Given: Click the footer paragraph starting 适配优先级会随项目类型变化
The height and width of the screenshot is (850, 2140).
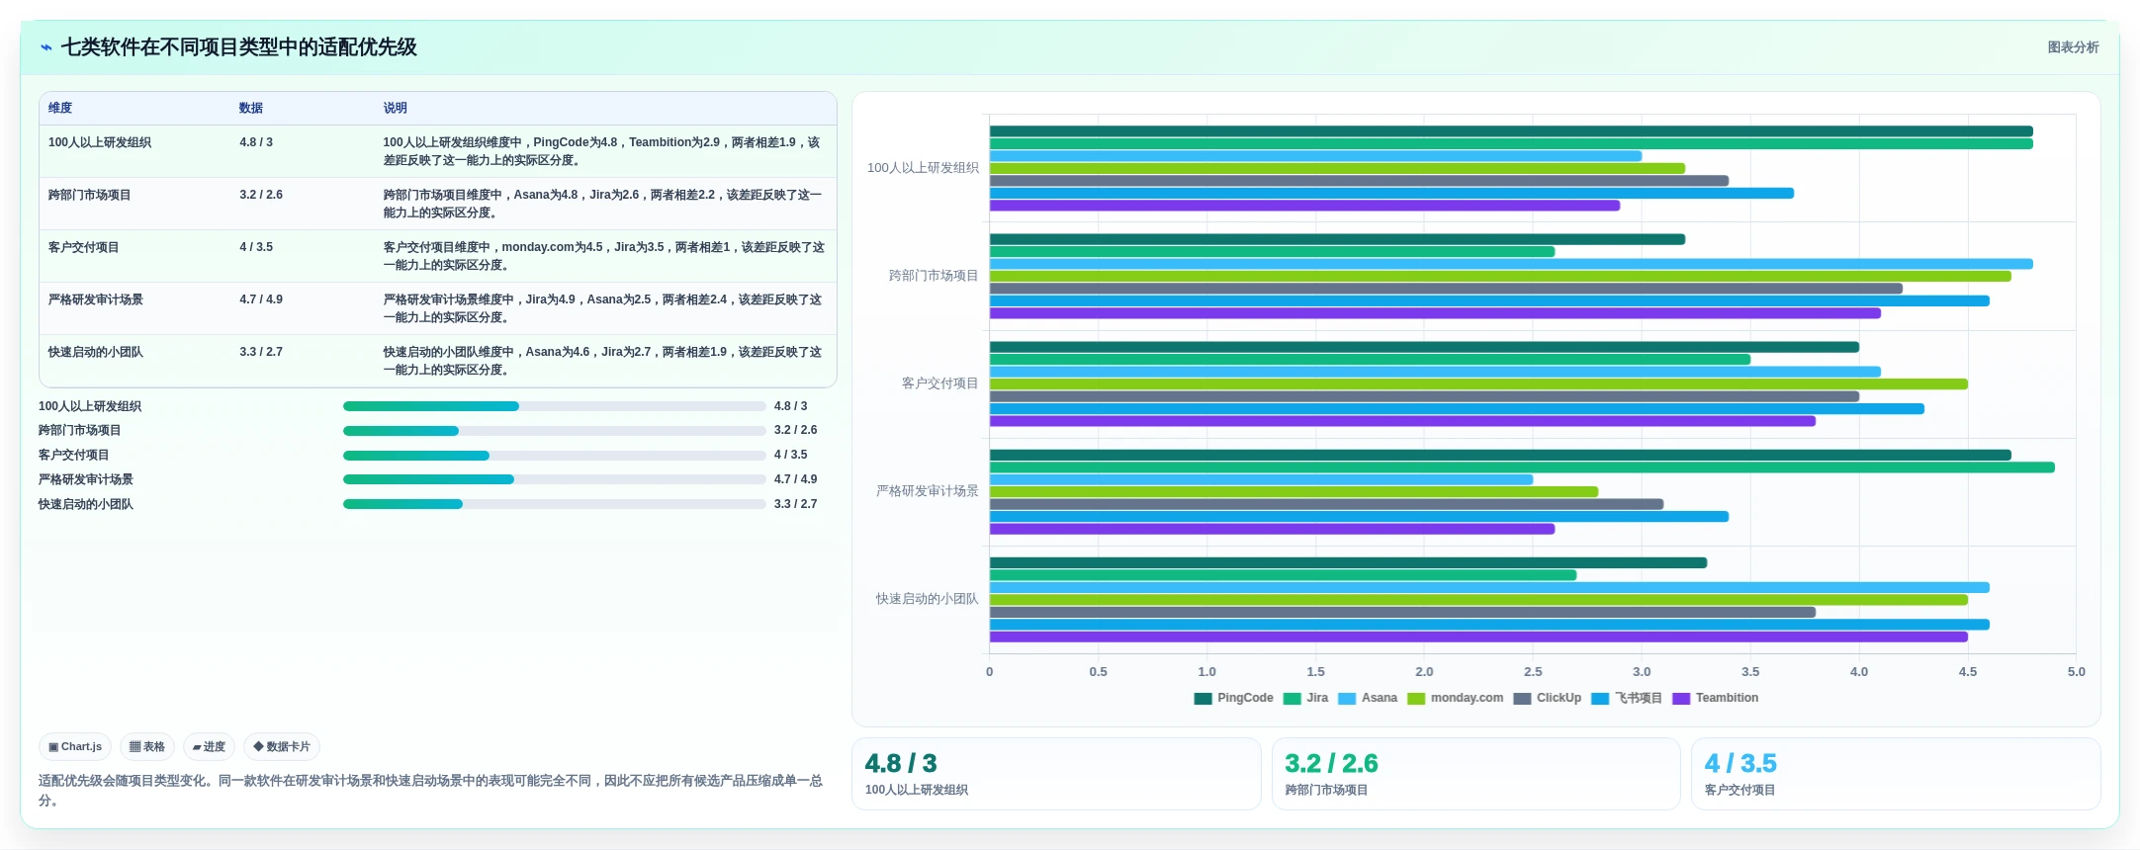Looking at the screenshot, I should [x=431, y=791].
